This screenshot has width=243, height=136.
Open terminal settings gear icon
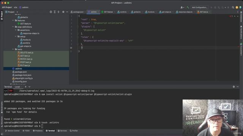coord(234,87)
